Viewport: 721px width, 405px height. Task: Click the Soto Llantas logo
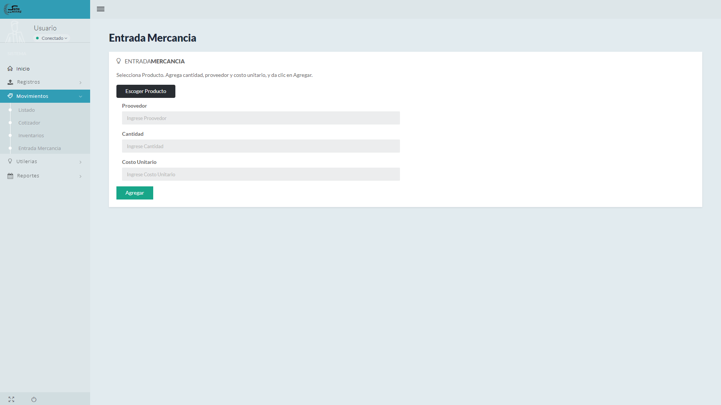point(13,9)
